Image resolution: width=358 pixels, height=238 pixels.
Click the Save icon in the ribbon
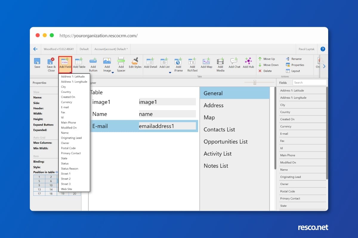[x=37, y=62]
